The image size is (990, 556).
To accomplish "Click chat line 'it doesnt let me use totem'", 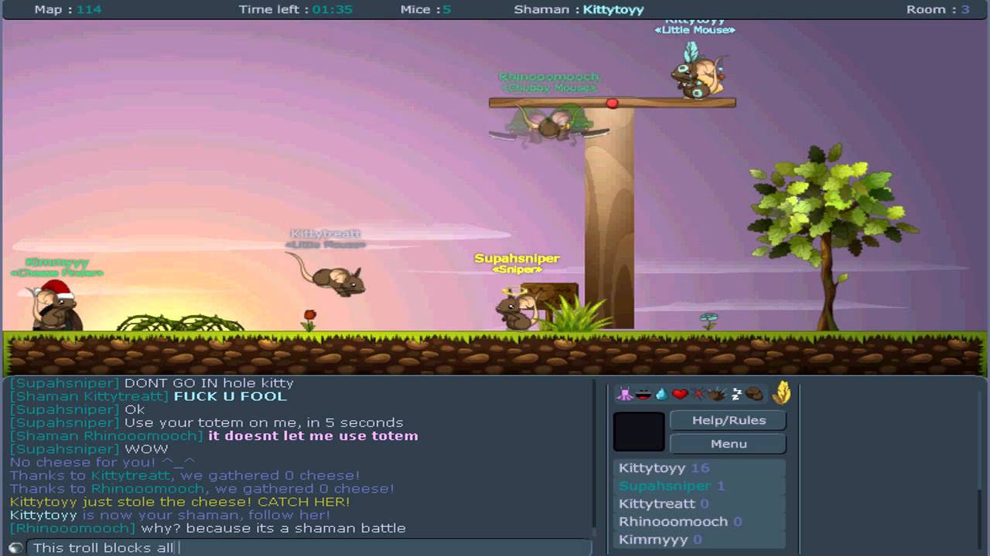I will pyautogui.click(x=313, y=436).
